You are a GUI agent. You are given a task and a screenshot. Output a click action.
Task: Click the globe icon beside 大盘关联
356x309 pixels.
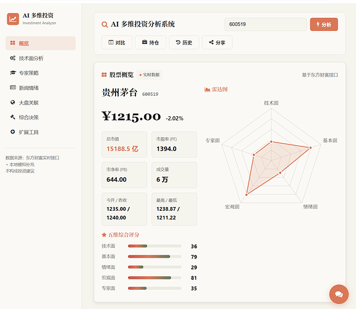tap(13, 102)
